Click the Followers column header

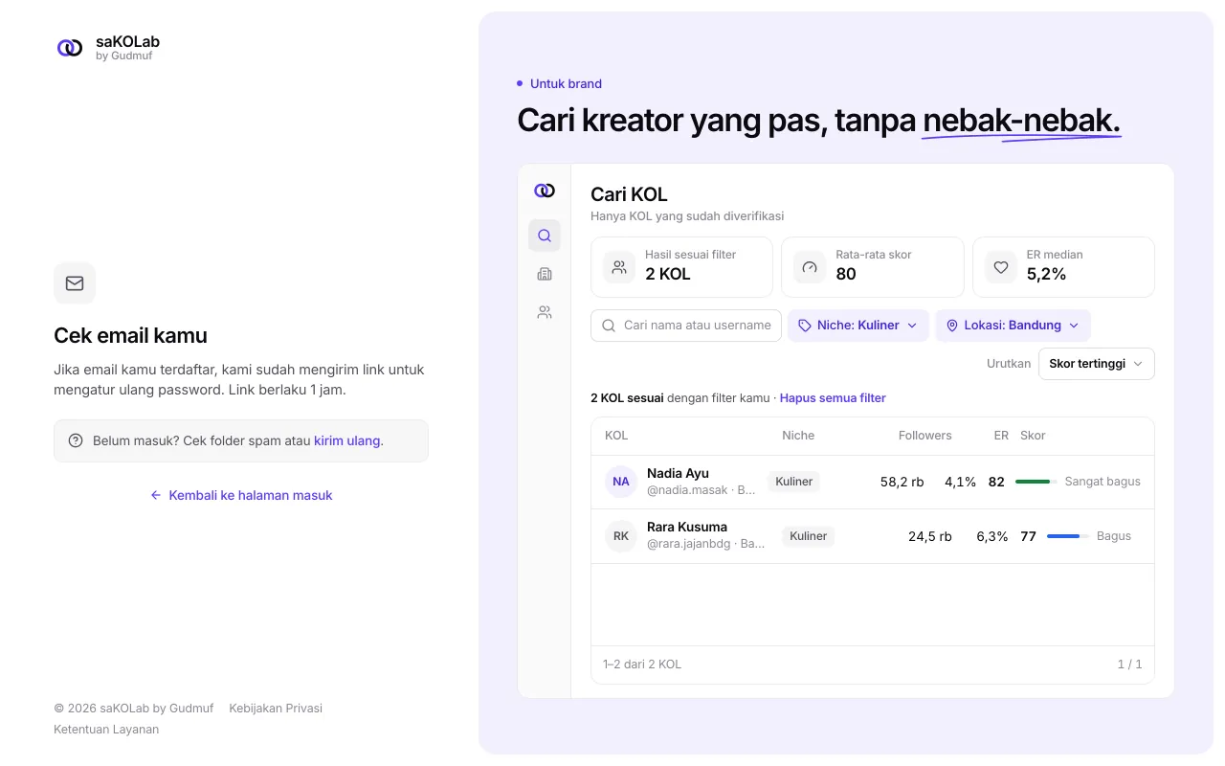tap(925, 436)
